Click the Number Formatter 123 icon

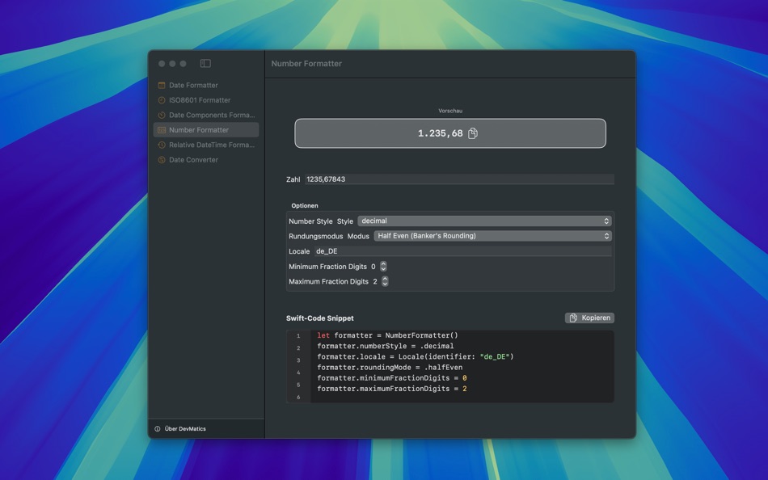click(162, 129)
